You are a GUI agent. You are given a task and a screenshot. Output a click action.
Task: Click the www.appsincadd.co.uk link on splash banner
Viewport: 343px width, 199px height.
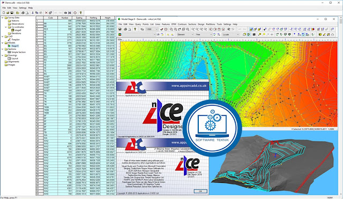[189, 86]
